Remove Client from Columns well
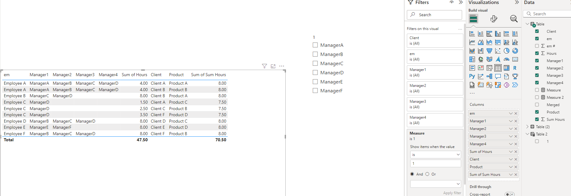The height and width of the screenshot is (196, 571). click(x=516, y=159)
